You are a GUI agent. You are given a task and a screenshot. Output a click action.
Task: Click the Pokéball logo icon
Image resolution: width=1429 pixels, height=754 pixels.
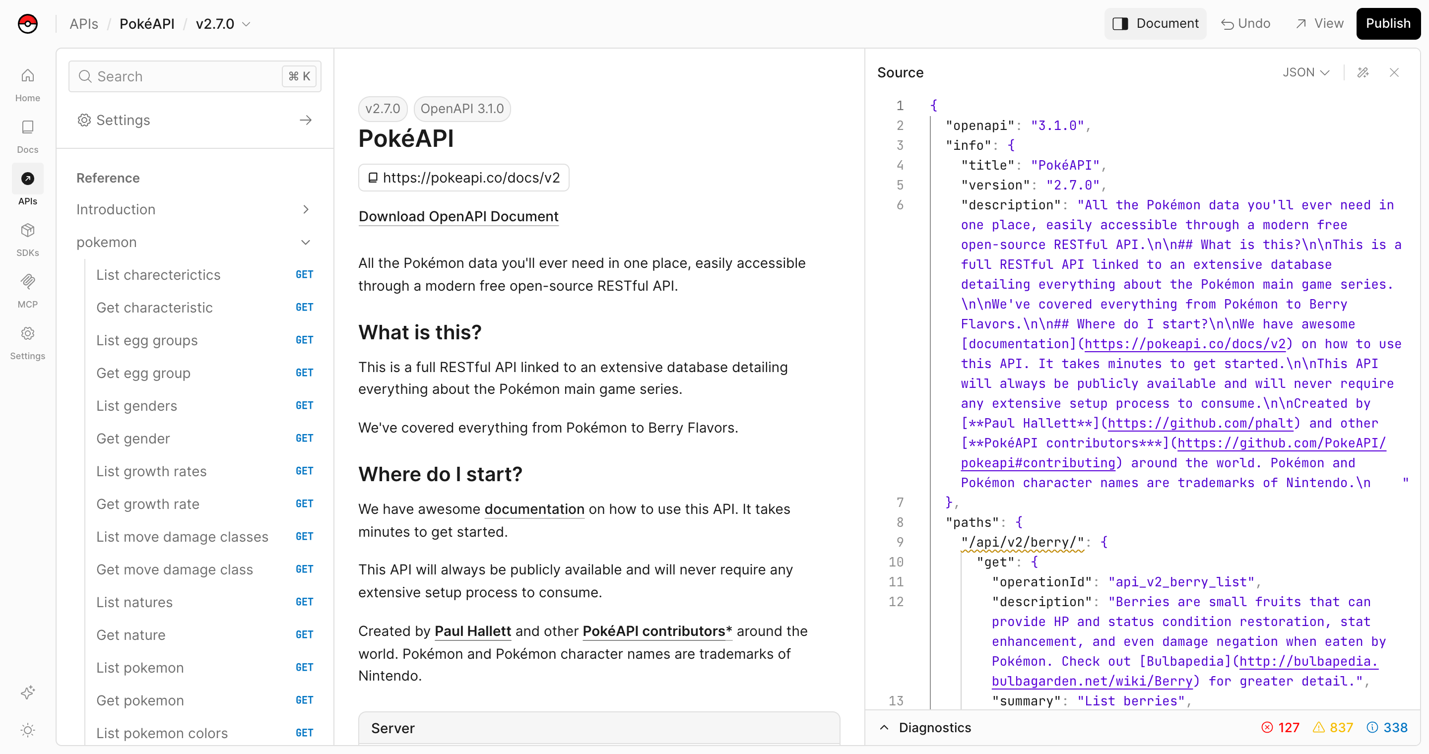click(x=27, y=24)
